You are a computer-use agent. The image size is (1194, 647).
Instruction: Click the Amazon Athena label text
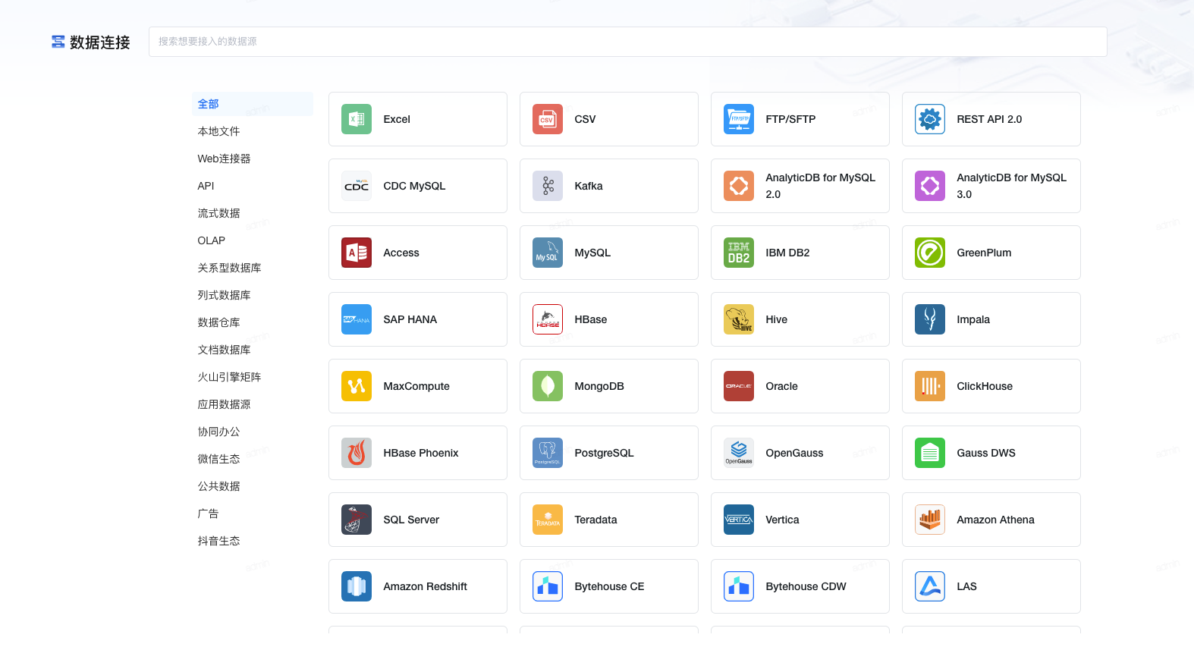click(x=995, y=520)
